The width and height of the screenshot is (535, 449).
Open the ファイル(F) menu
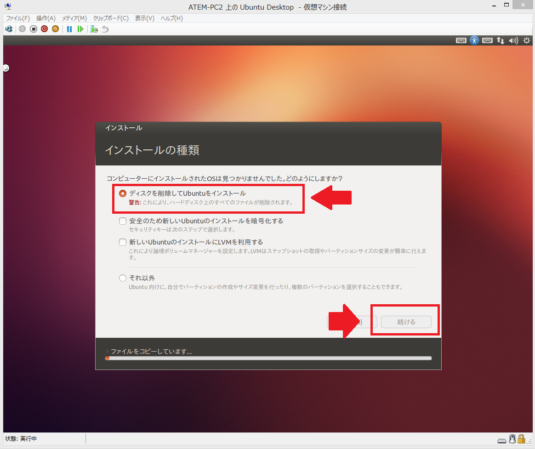click(18, 18)
